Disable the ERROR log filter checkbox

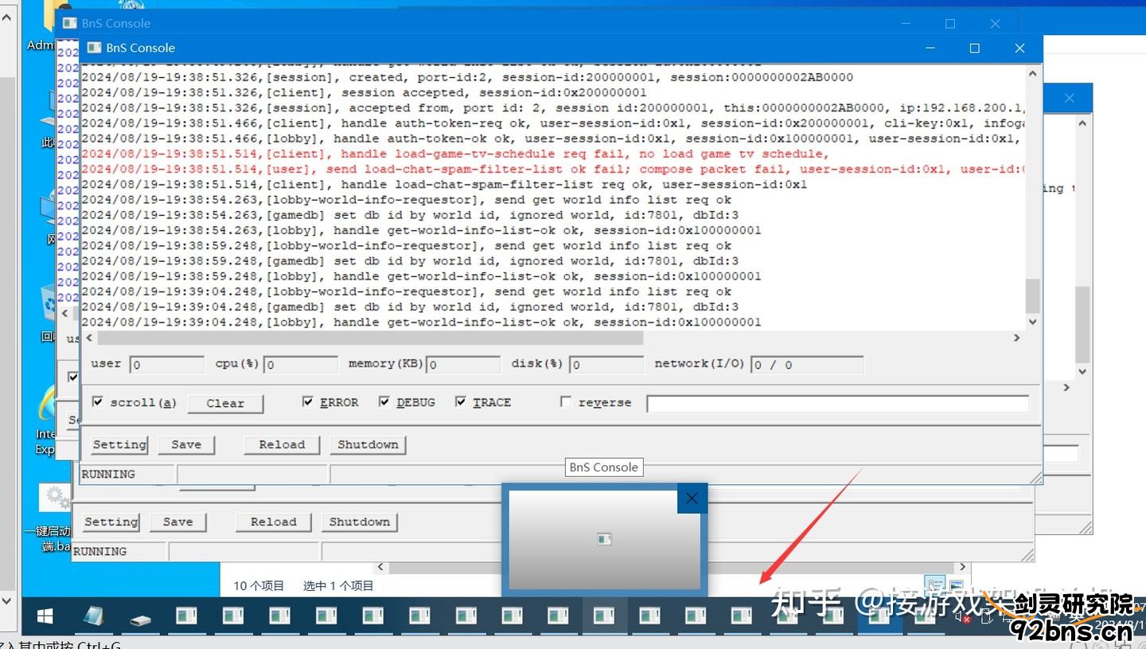(308, 402)
